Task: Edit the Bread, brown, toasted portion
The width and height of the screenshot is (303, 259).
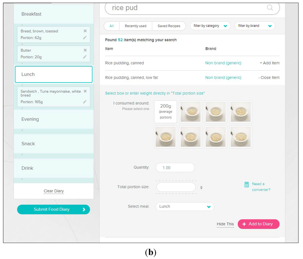Action: coord(85,38)
